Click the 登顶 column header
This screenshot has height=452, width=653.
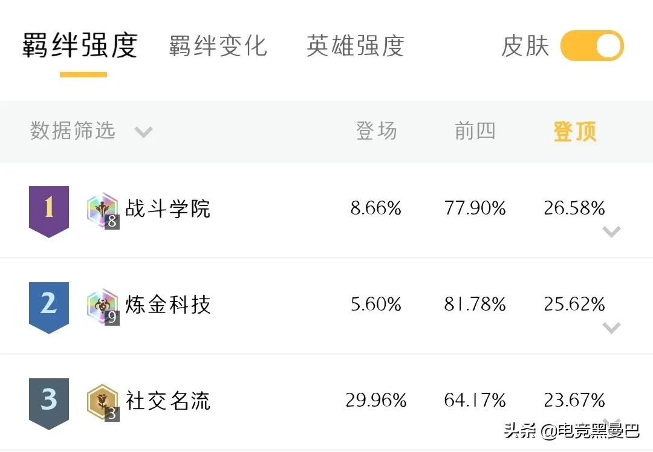pos(573,131)
